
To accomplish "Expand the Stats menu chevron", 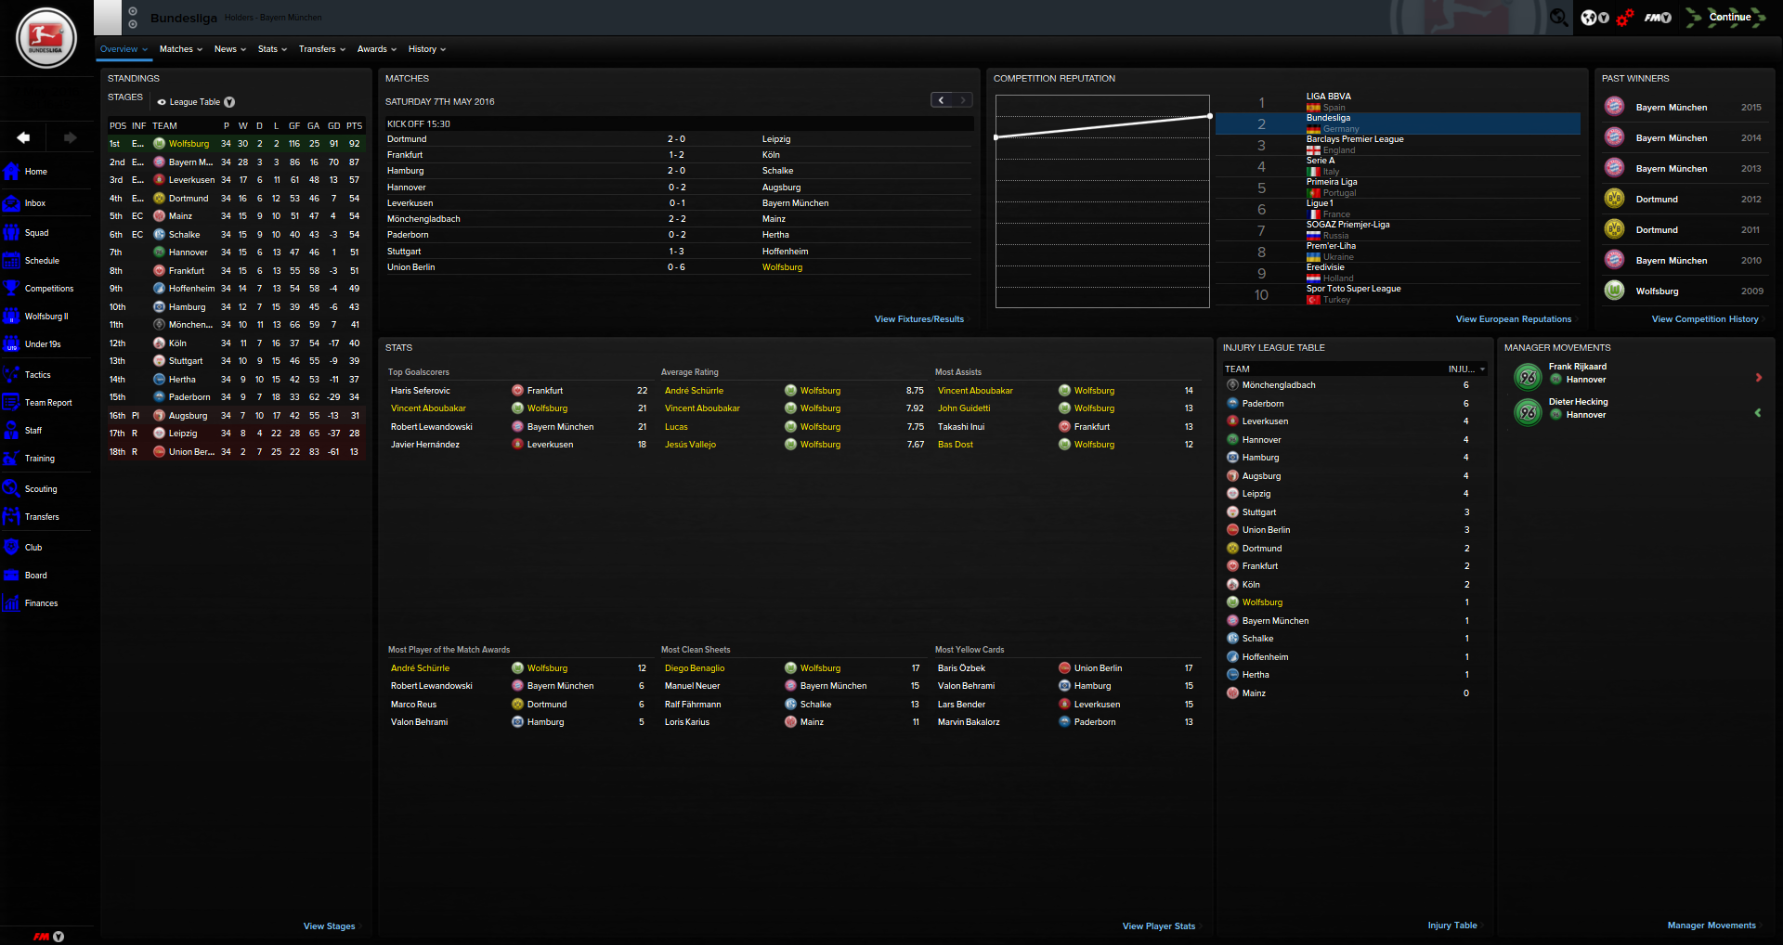I will [x=284, y=49].
